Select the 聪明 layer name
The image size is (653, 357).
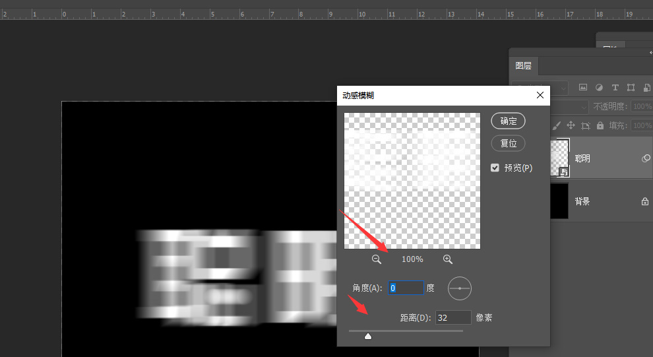coord(582,158)
